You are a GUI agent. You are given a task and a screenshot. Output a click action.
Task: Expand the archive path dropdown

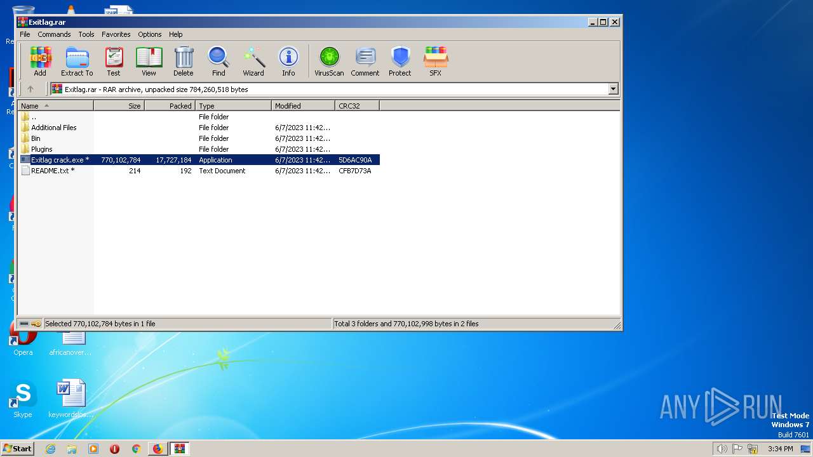pos(614,89)
